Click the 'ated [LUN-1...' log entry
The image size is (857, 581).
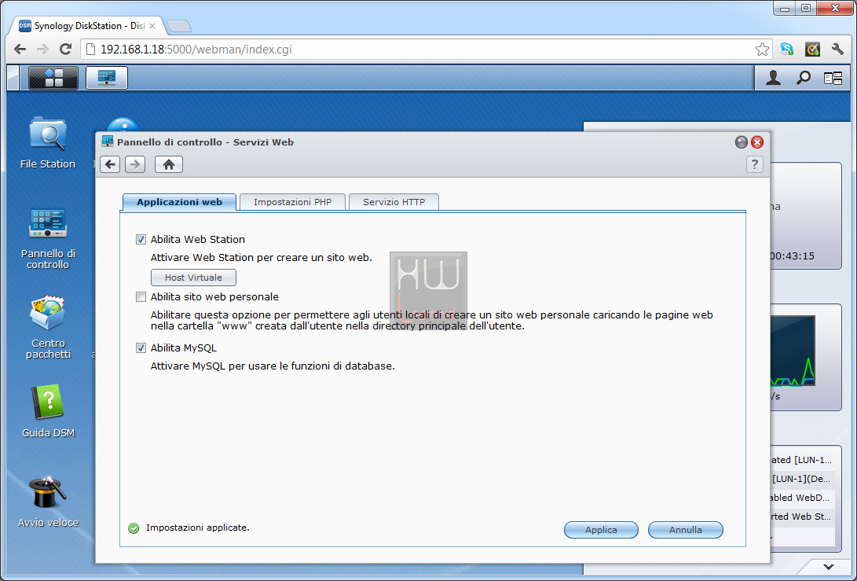(x=800, y=460)
